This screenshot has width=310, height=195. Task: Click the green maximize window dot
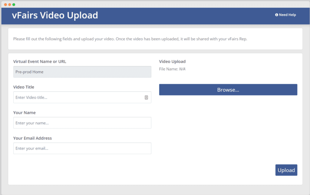(x=14, y=5)
